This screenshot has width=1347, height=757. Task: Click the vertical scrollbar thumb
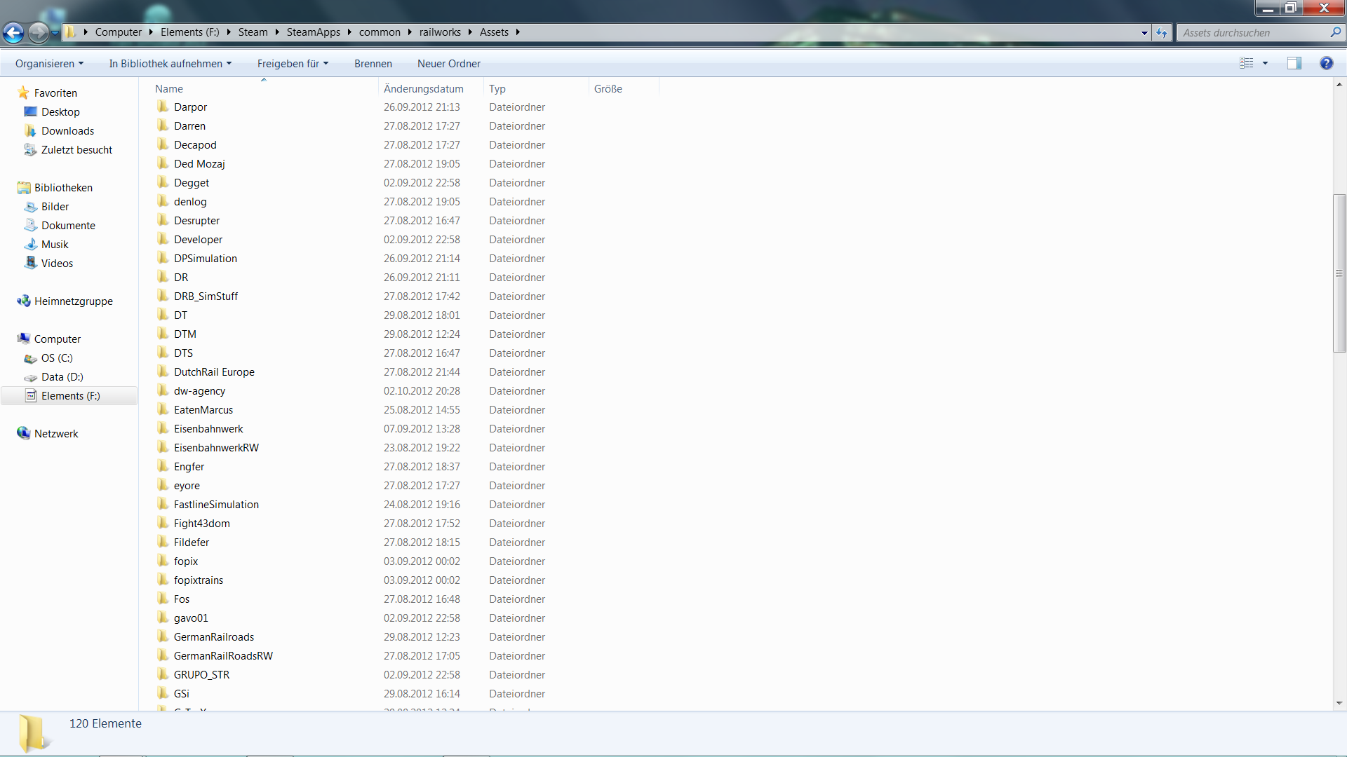tap(1339, 273)
